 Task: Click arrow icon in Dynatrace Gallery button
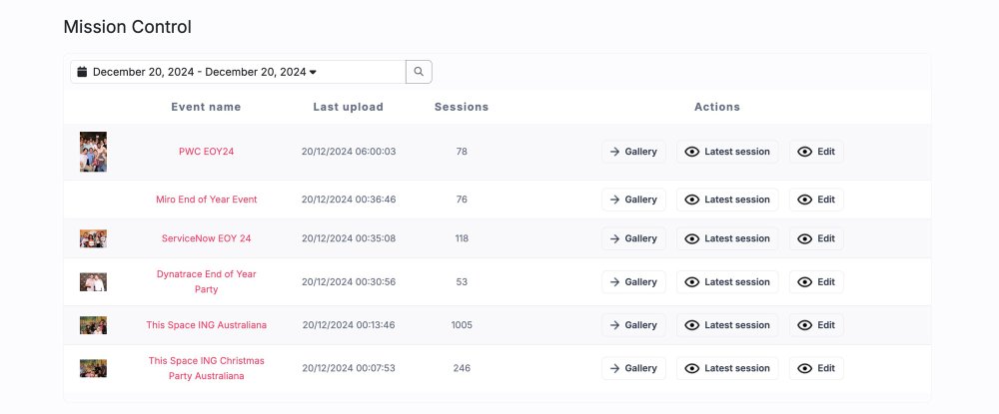(615, 282)
